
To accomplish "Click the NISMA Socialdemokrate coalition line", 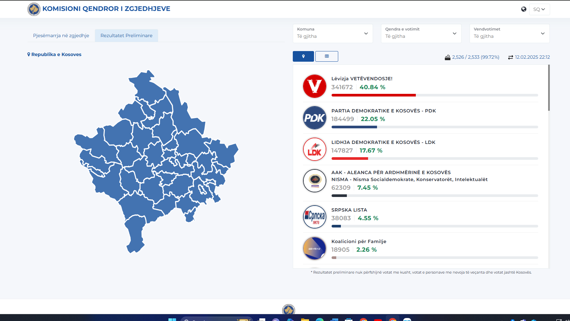I will tap(410, 179).
